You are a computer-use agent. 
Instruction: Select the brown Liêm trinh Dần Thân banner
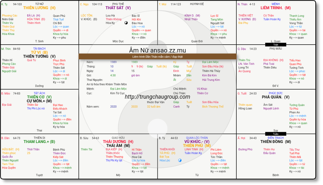click(157, 56)
